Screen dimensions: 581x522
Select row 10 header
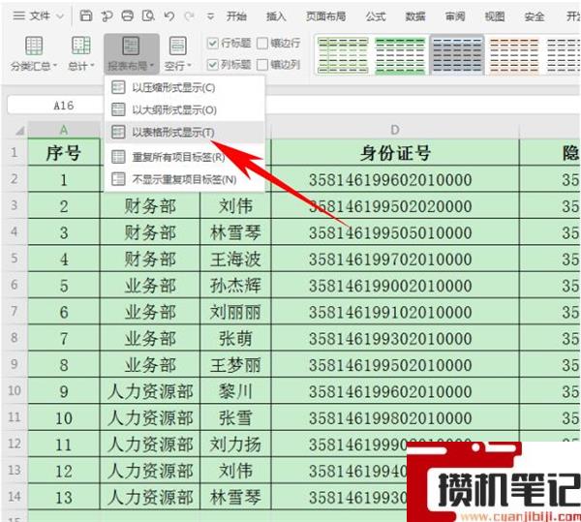(15, 390)
